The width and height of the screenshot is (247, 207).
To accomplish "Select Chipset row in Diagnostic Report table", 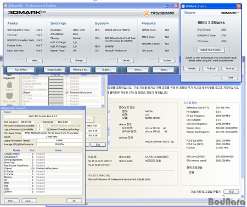I will 43,168.
